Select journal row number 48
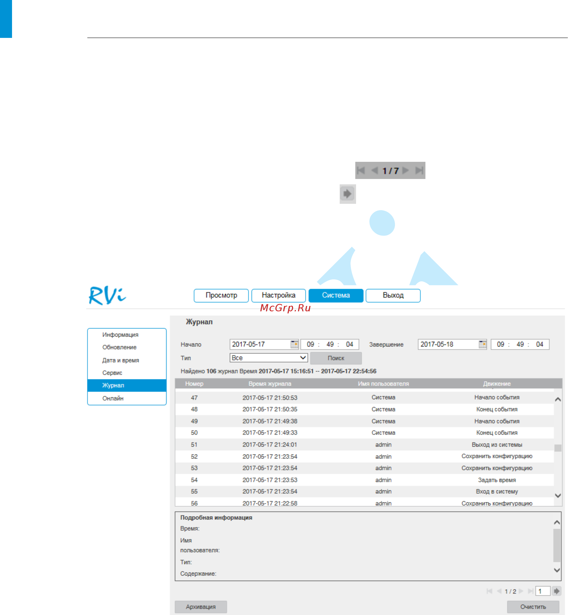 point(365,409)
